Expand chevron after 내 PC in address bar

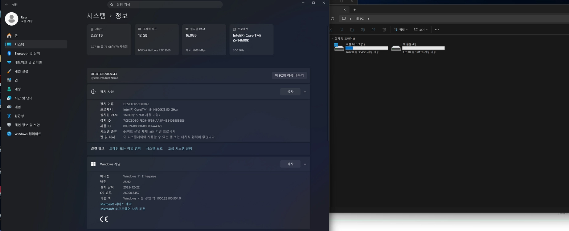click(368, 19)
